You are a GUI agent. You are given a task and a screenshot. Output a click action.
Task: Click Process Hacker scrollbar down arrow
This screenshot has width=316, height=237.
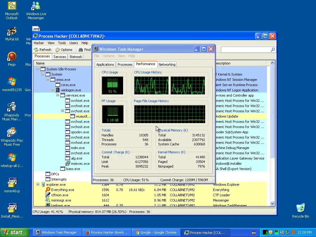[x=272, y=204]
